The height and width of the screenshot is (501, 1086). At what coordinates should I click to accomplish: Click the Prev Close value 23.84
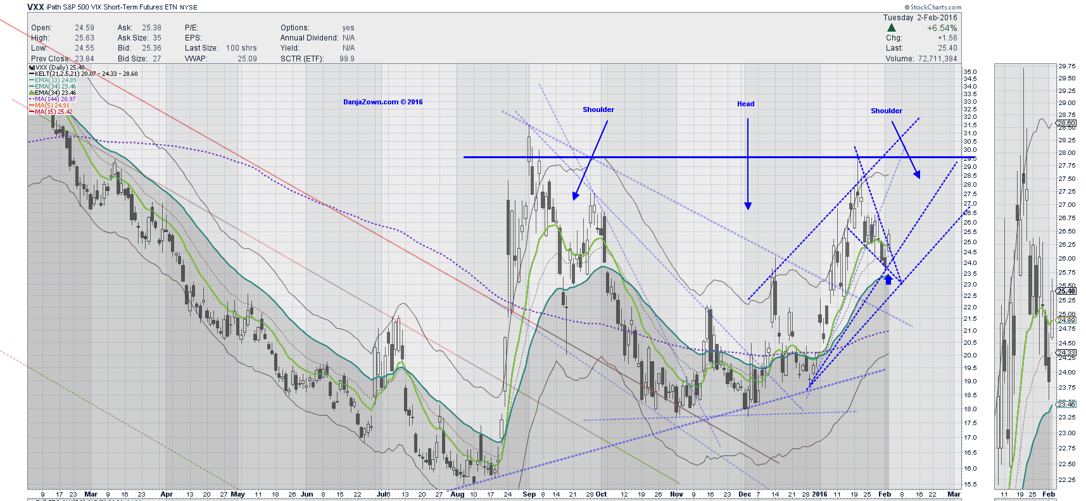click(84, 59)
